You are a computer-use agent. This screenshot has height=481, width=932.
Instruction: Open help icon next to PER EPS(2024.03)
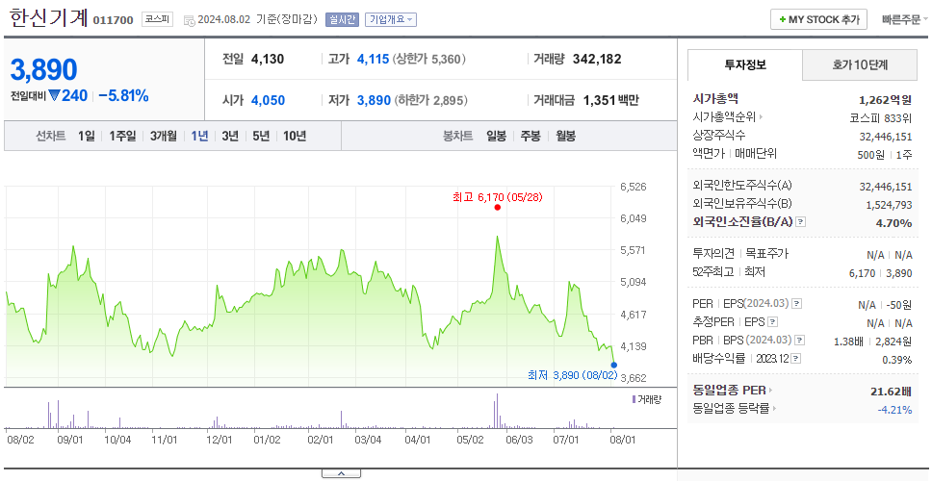tap(797, 304)
